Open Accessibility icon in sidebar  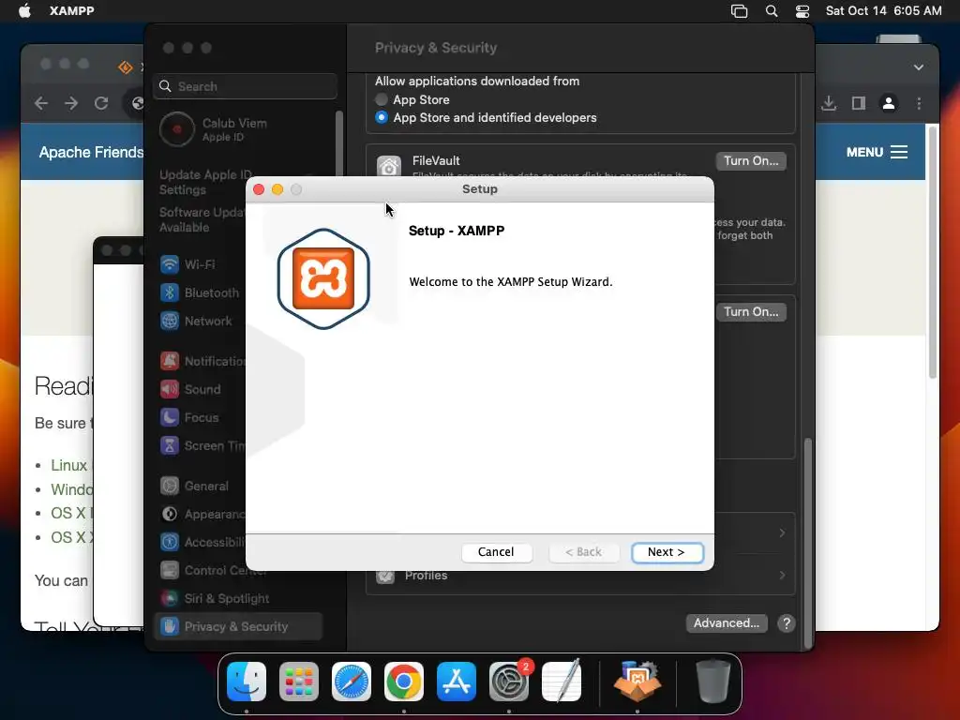(x=170, y=543)
